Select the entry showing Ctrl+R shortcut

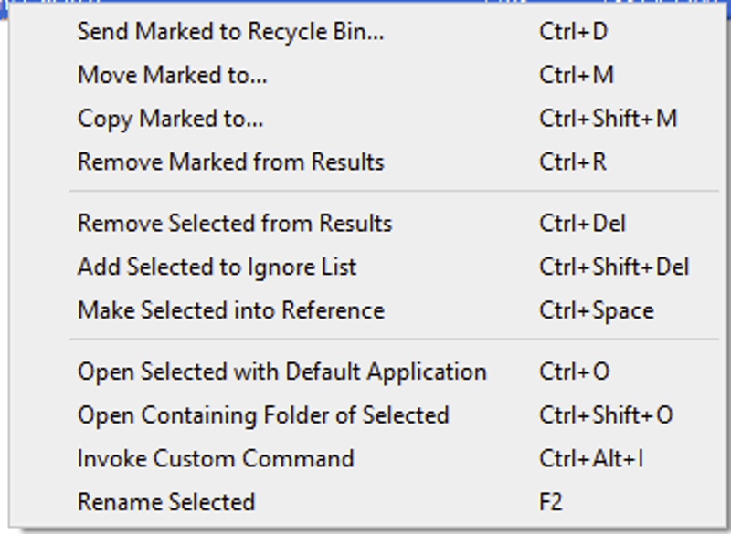366,162
